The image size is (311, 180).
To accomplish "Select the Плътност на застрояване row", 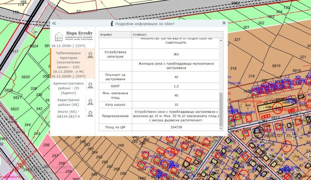I will (x=115, y=77).
